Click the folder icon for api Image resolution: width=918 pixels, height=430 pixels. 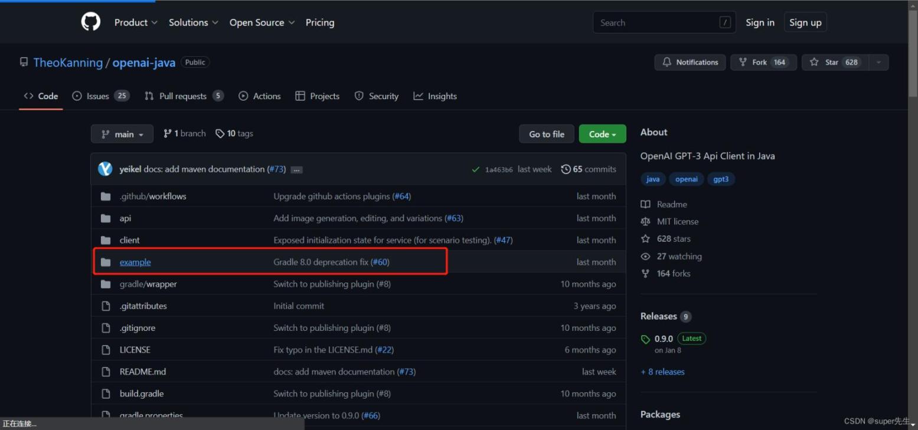106,218
